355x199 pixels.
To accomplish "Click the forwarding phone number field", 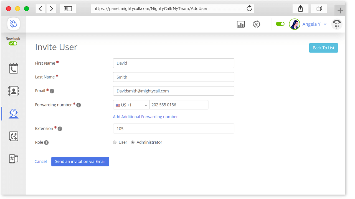I will [x=179, y=105].
